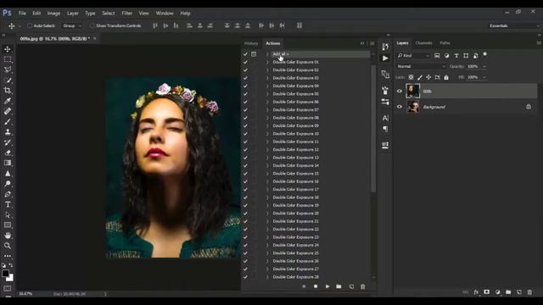This screenshot has width=543, height=305.
Task: Open the Window menu
Action: tap(165, 14)
